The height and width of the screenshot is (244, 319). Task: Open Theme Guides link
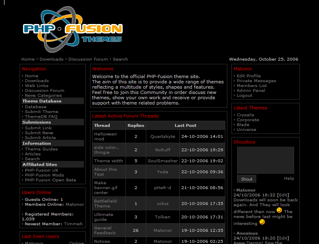point(41,149)
